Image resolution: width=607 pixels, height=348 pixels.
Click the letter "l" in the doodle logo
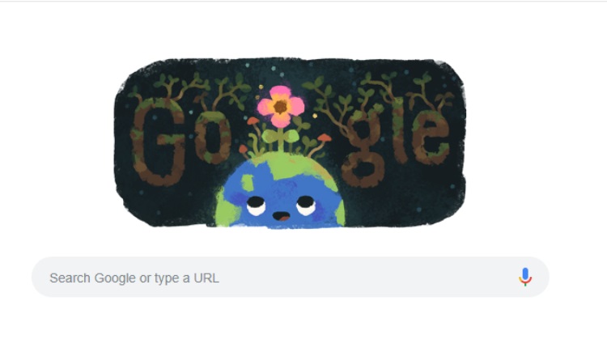(x=400, y=131)
